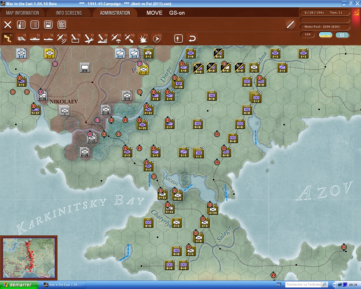
Task: Click the magnifier search button in taskbar
Action: pos(325,285)
